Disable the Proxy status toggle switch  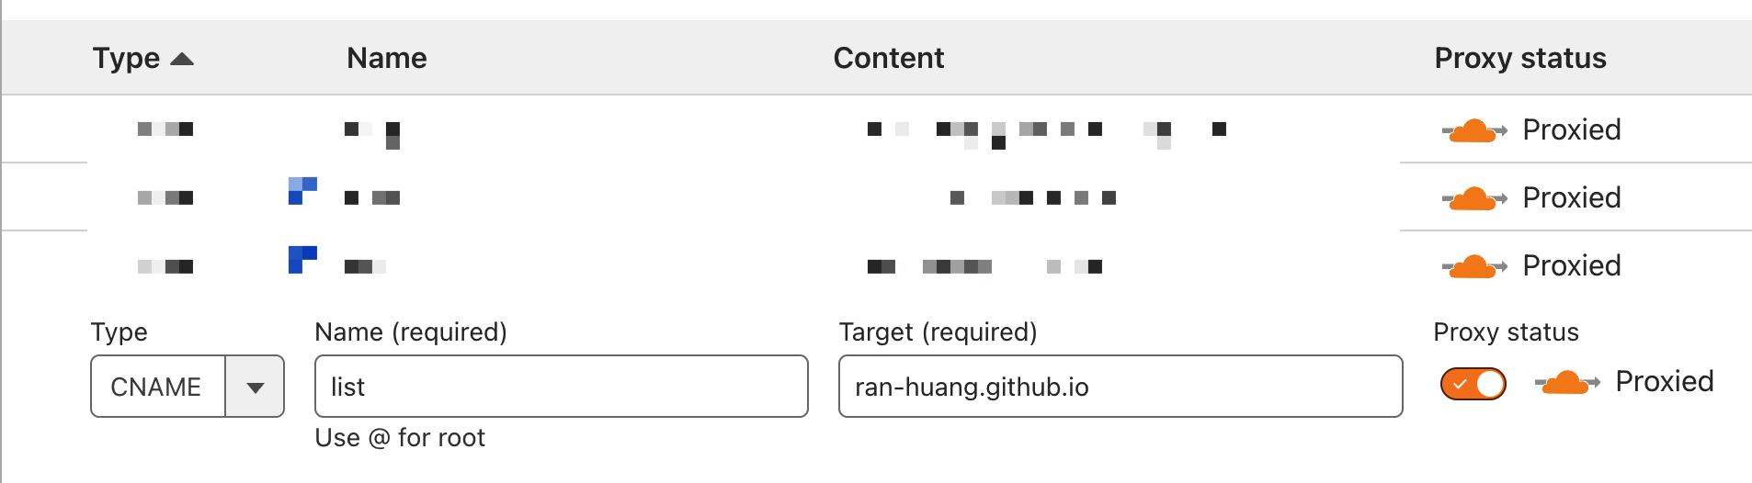point(1473,383)
